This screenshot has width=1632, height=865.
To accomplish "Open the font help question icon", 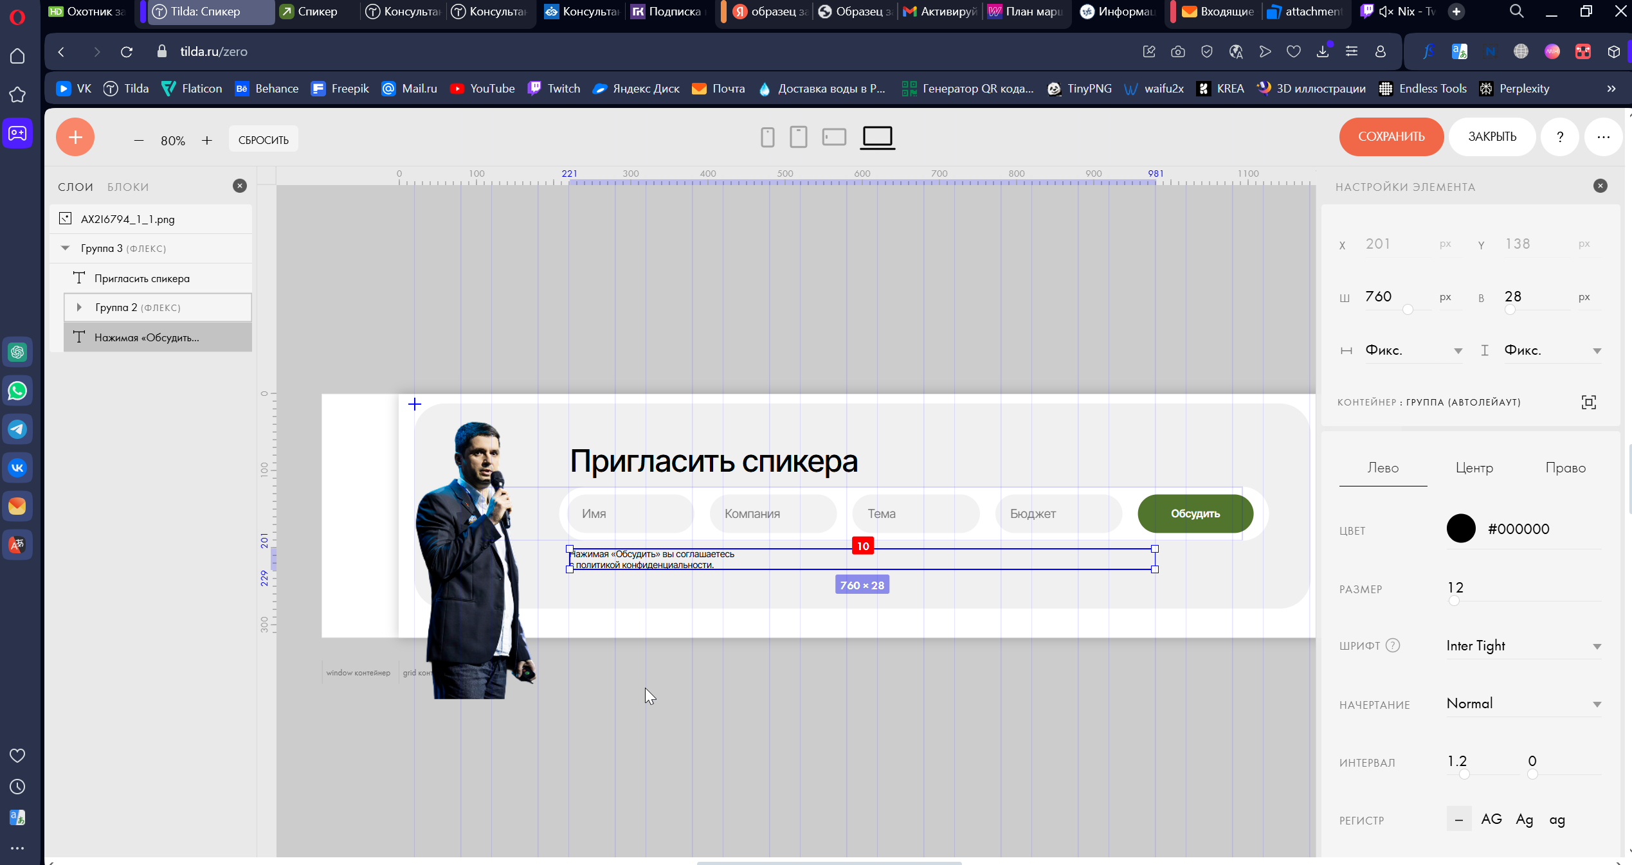I will [x=1393, y=645].
